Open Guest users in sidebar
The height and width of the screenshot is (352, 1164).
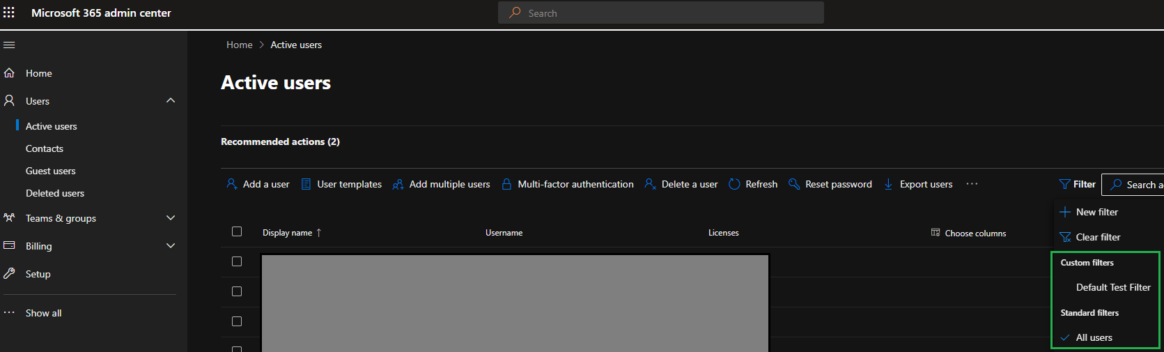pyautogui.click(x=51, y=171)
